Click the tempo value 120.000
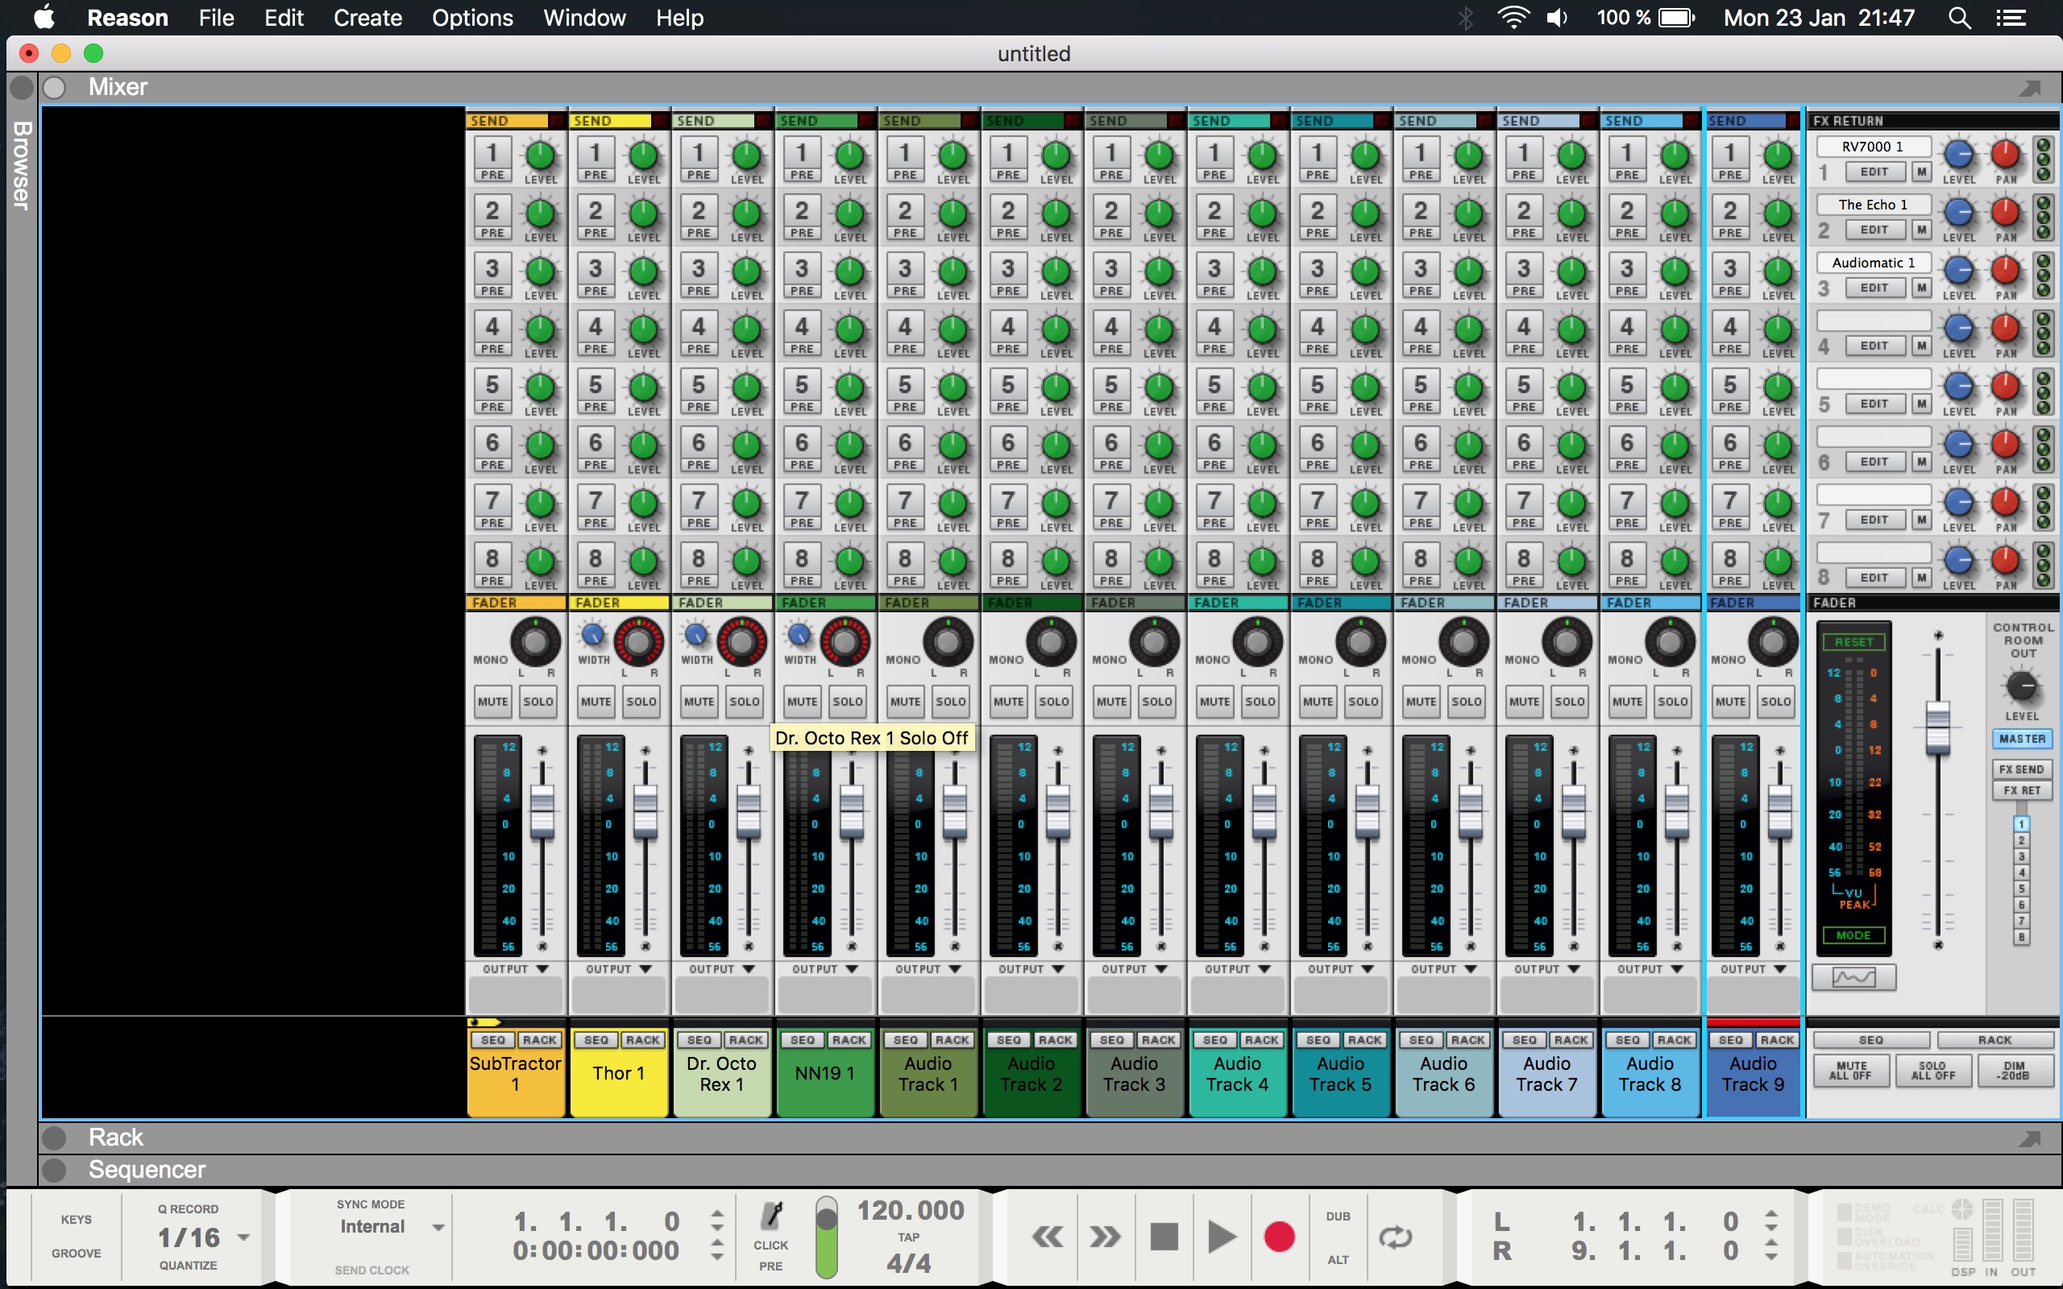 [911, 1211]
